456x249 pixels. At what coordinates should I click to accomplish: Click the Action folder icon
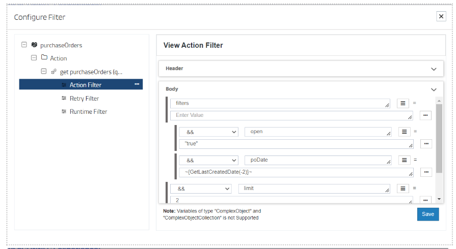tap(44, 57)
